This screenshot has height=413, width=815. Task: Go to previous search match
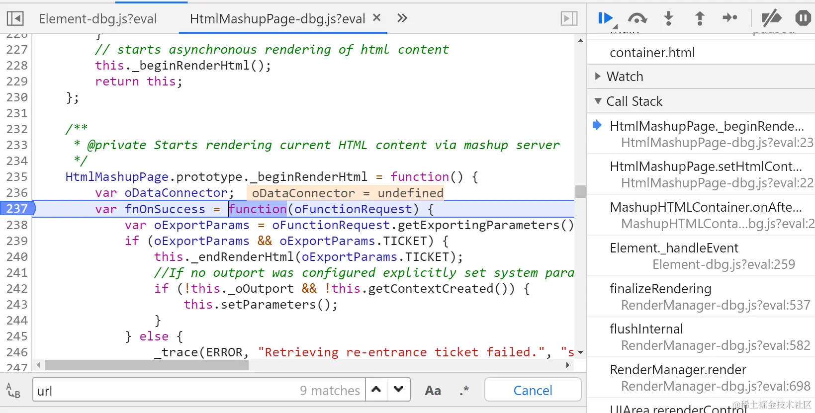pyautogui.click(x=376, y=390)
